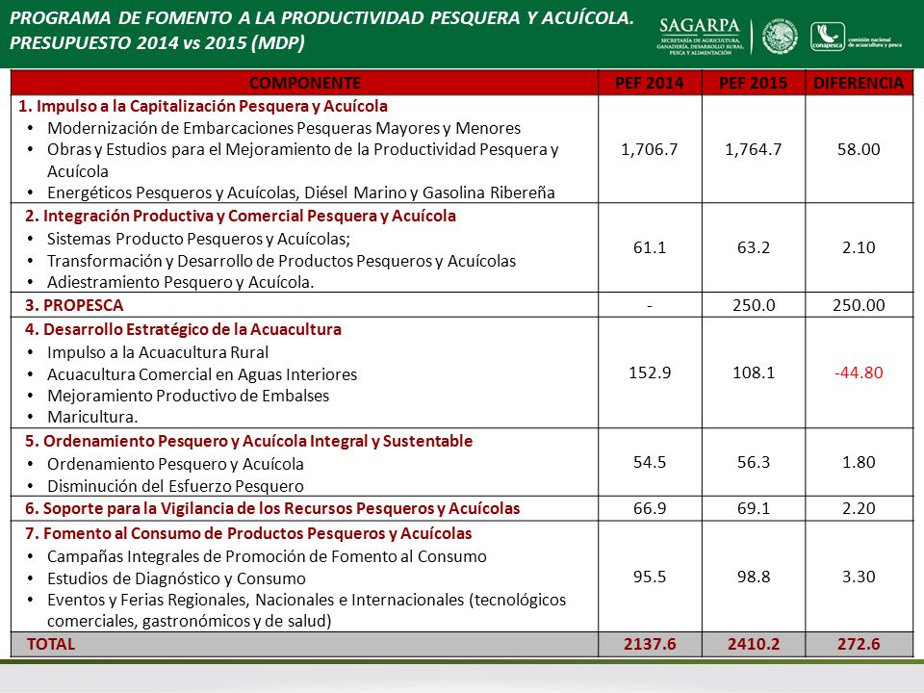Viewport: 924px width, 693px height.
Task: Click the value 54.5
Action: point(650,462)
